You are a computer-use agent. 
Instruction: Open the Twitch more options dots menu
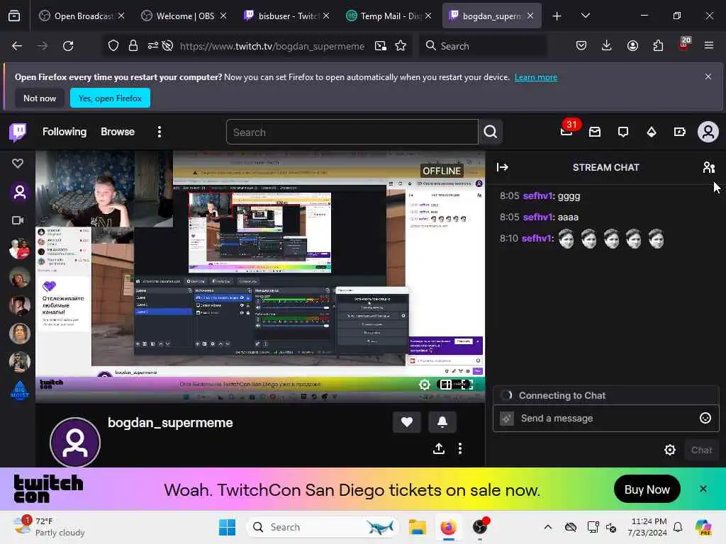[x=160, y=132]
